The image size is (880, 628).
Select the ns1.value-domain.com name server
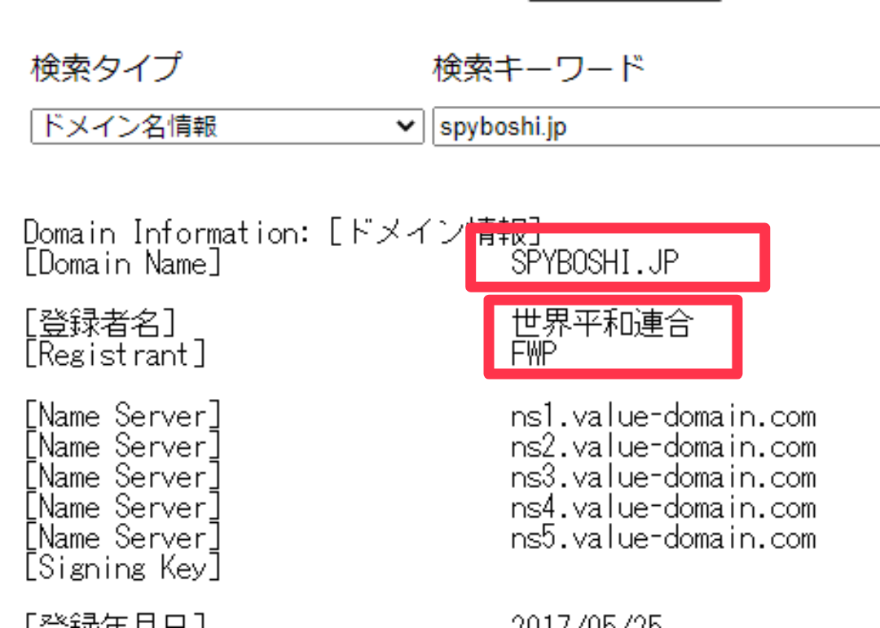pos(663,417)
